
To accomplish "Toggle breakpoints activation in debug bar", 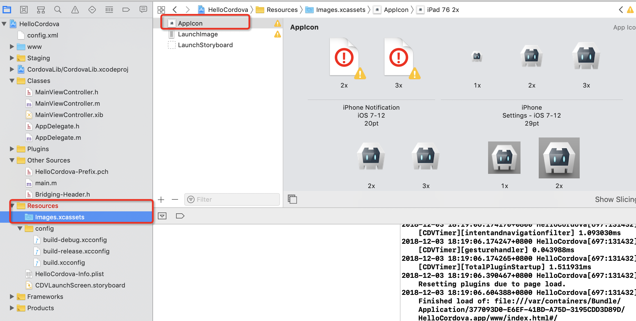I will click(180, 216).
